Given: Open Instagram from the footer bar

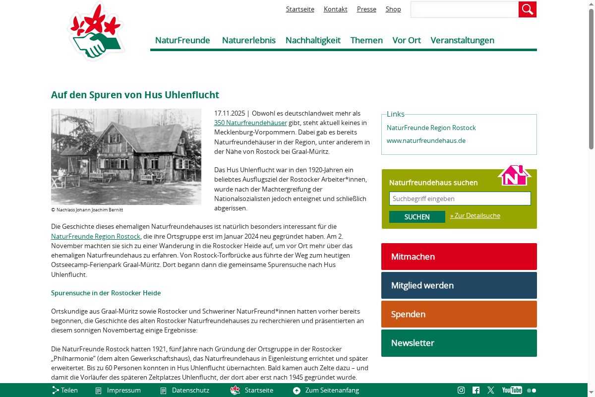Looking at the screenshot, I should (461, 390).
